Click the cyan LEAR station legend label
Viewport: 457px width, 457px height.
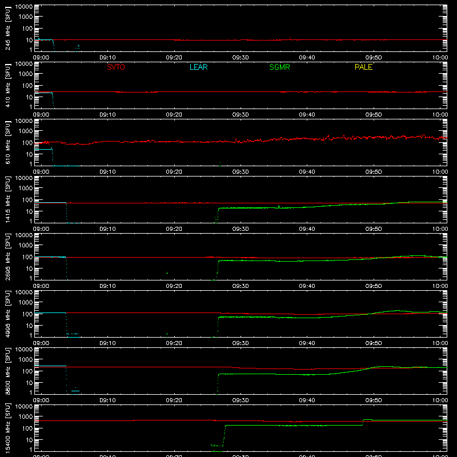[198, 67]
